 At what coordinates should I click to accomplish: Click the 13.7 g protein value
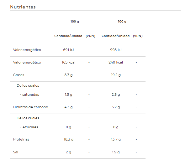(115, 139)
